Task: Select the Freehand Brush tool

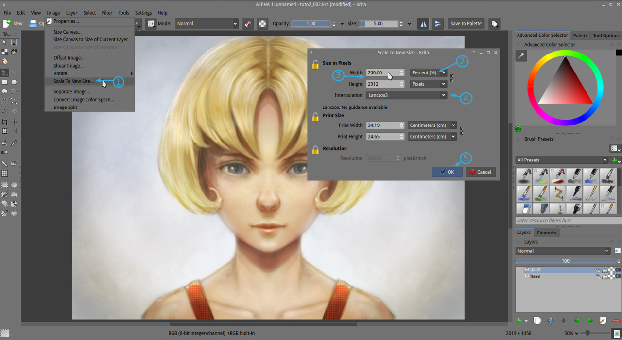Action: [5, 72]
